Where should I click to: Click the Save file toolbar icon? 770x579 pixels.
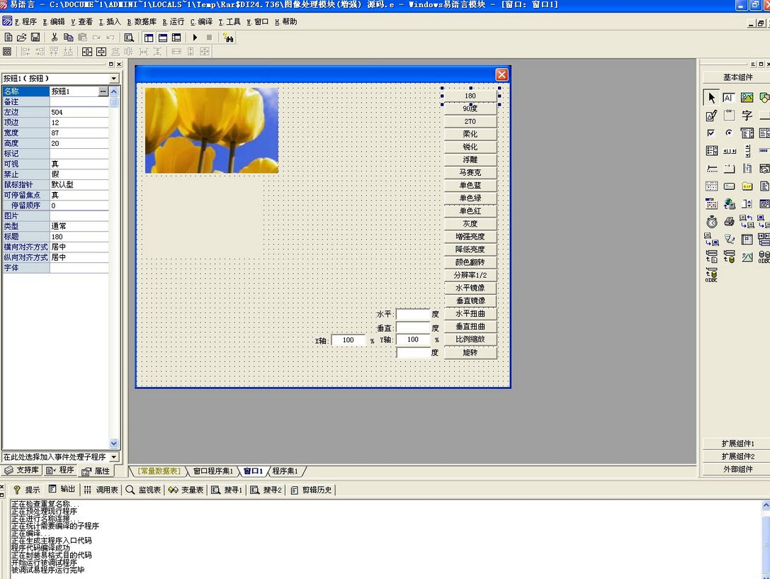(x=35, y=38)
